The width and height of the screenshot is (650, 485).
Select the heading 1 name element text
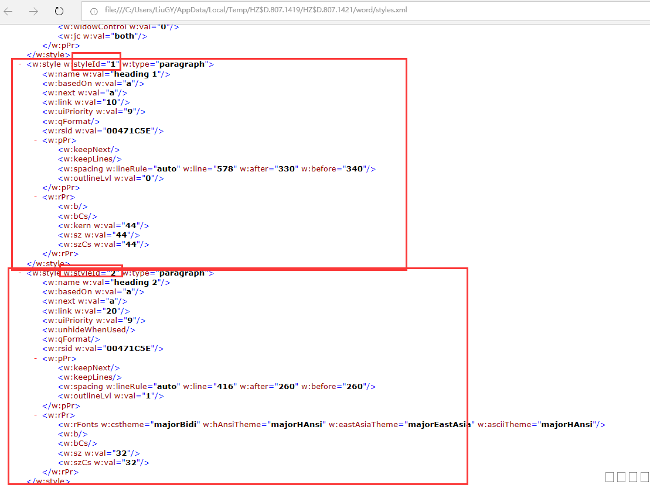pyautogui.click(x=106, y=74)
